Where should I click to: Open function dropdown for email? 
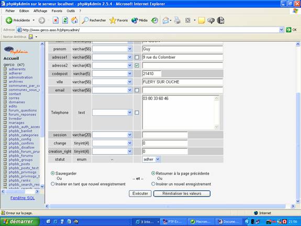[113, 90]
